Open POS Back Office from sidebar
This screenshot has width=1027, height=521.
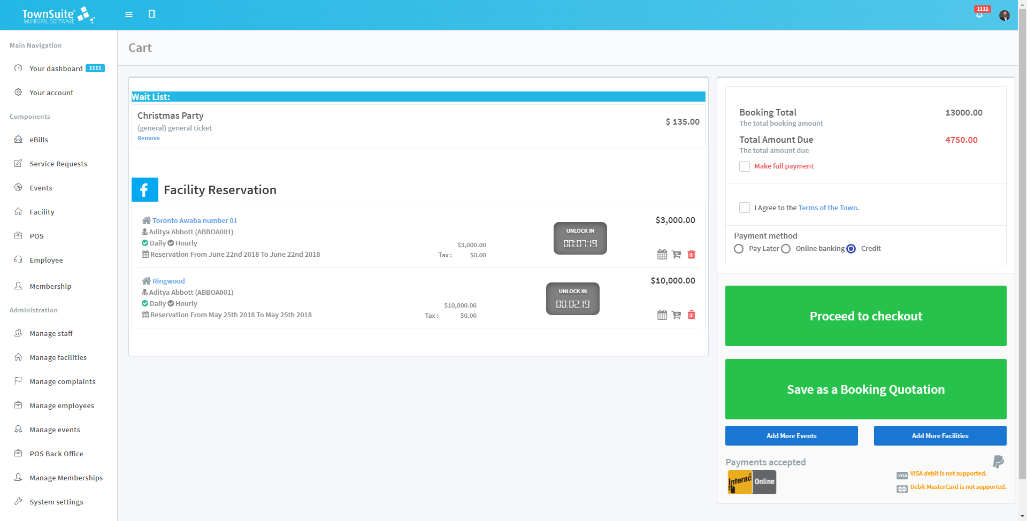click(x=56, y=454)
